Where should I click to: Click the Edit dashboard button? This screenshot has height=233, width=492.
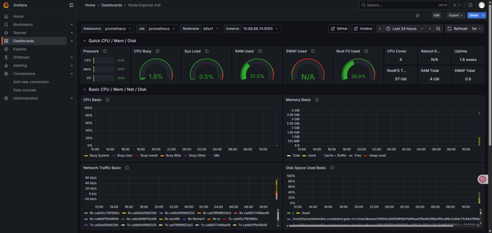(436, 15)
